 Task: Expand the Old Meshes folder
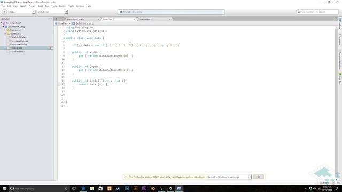pyautogui.click(x=5, y=34)
